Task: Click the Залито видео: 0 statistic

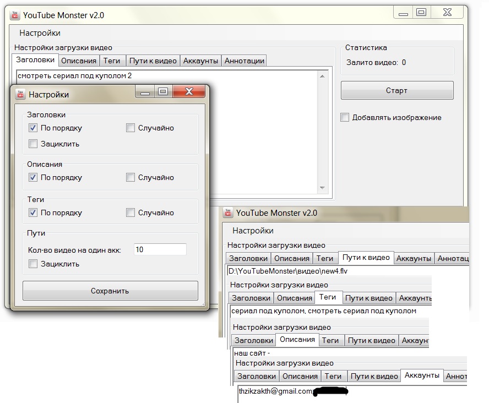Action: click(376, 63)
